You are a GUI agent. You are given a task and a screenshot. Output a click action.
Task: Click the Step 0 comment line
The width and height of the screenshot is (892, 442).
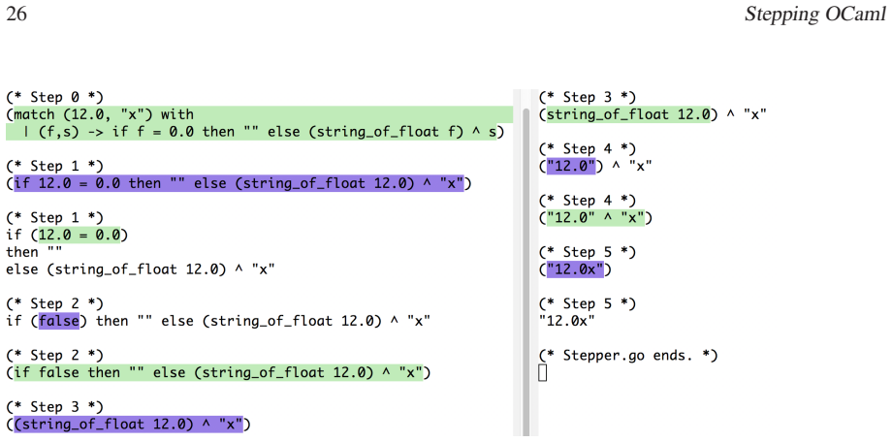tap(54, 97)
